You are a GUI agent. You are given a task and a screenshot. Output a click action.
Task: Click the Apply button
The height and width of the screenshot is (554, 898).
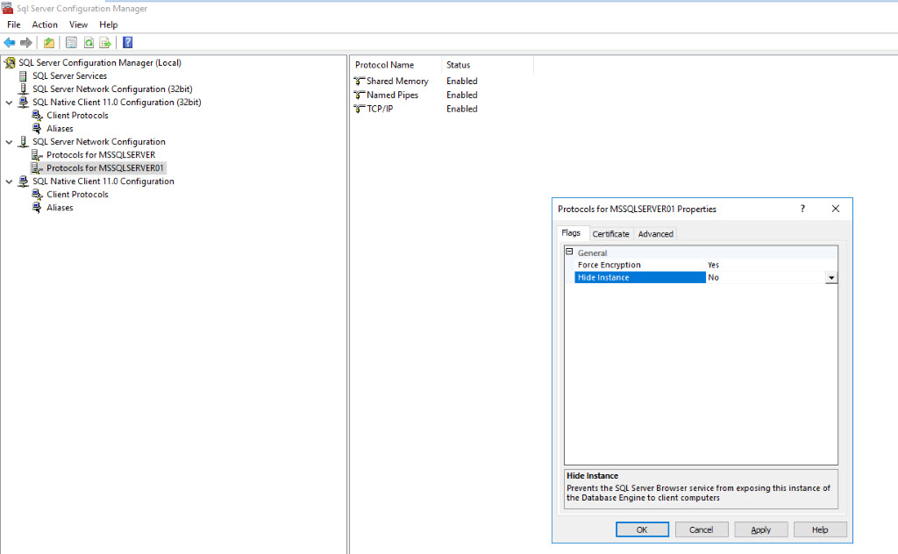[x=760, y=529]
